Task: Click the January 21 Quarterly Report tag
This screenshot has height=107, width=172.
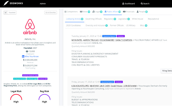Action: tap(109, 36)
